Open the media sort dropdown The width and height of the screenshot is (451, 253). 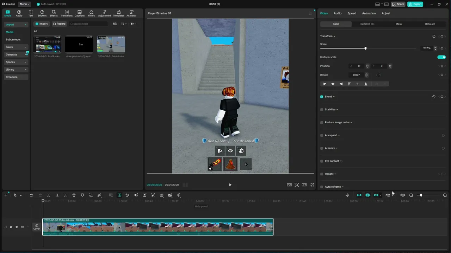124,24
